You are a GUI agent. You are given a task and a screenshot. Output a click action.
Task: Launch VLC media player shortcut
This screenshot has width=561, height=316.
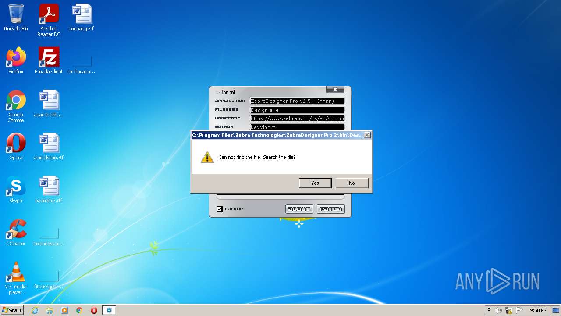click(16, 278)
